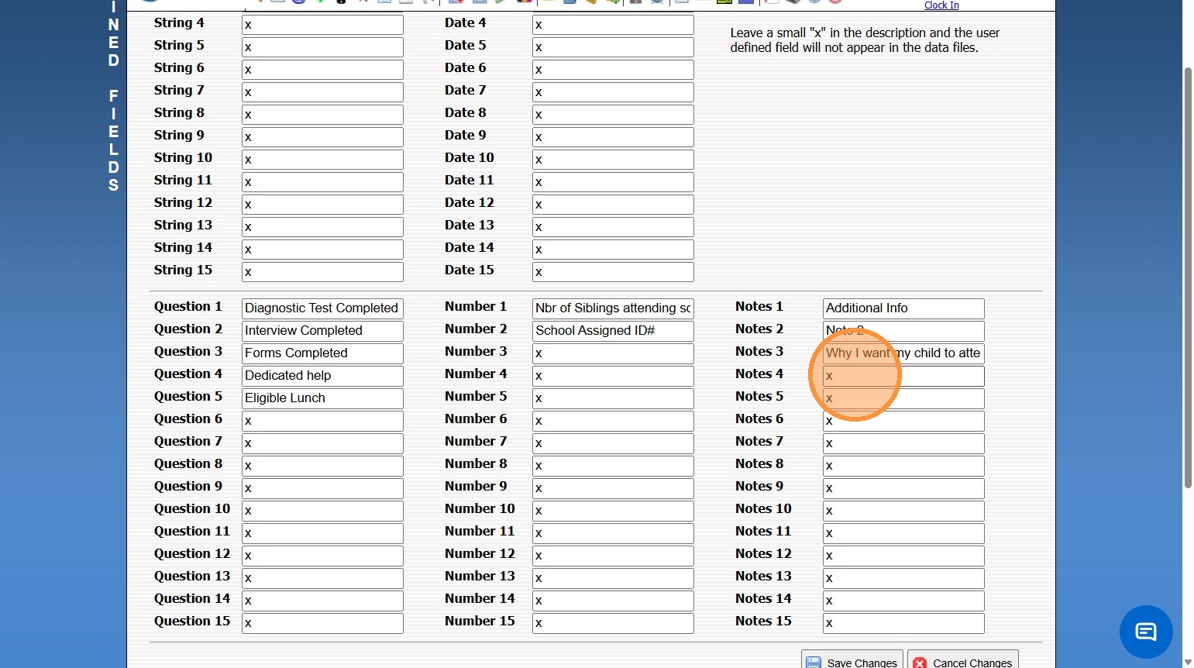Click into the Notes 2 text box

click(x=903, y=331)
